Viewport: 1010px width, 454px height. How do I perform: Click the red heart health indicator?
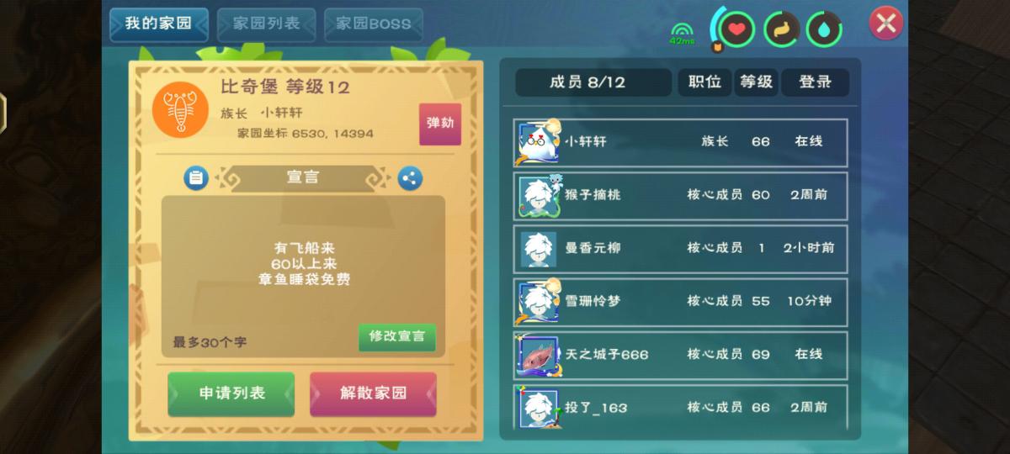(x=736, y=29)
